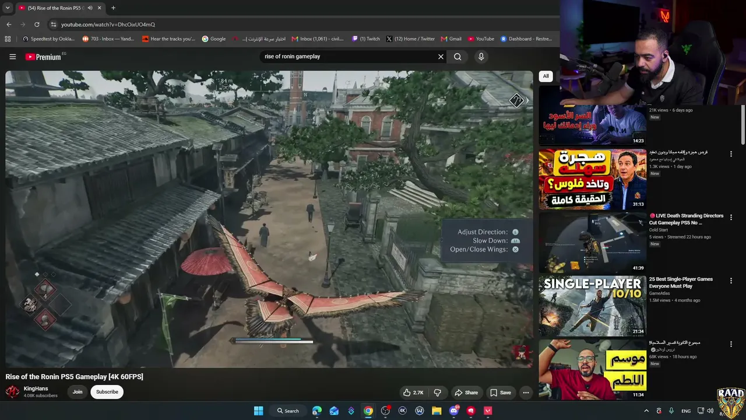
Task: Open the YouTube bookmark
Action: coord(481,39)
